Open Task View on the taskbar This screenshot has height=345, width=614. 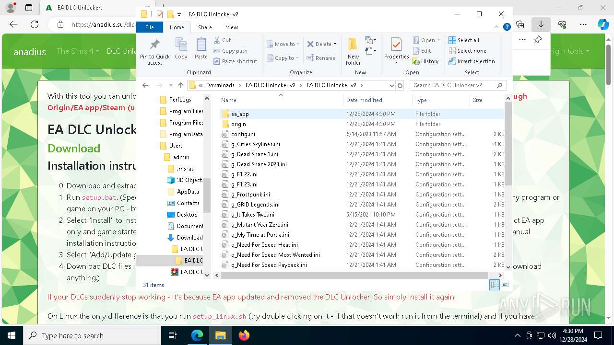click(173, 335)
